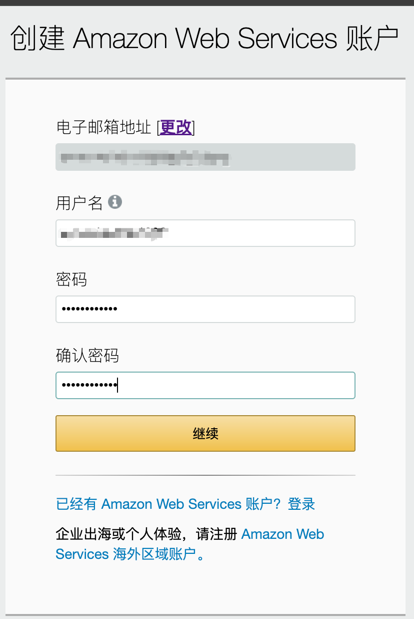Open the 已经有 Amazon Web Services 账户？登录 link
The width and height of the screenshot is (414, 619).
185,504
